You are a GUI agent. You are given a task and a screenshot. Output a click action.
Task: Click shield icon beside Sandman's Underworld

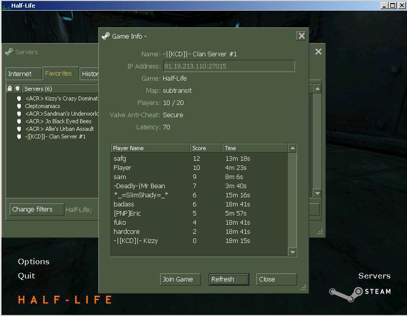[19, 114]
